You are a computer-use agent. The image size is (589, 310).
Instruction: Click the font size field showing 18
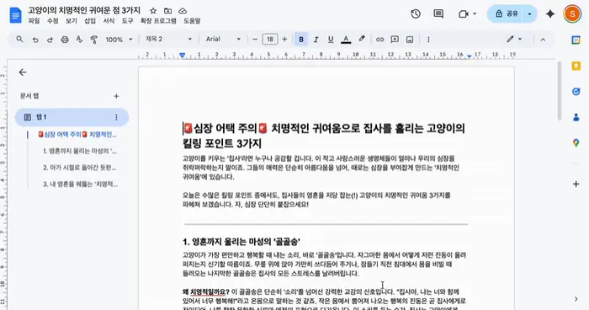coord(270,39)
